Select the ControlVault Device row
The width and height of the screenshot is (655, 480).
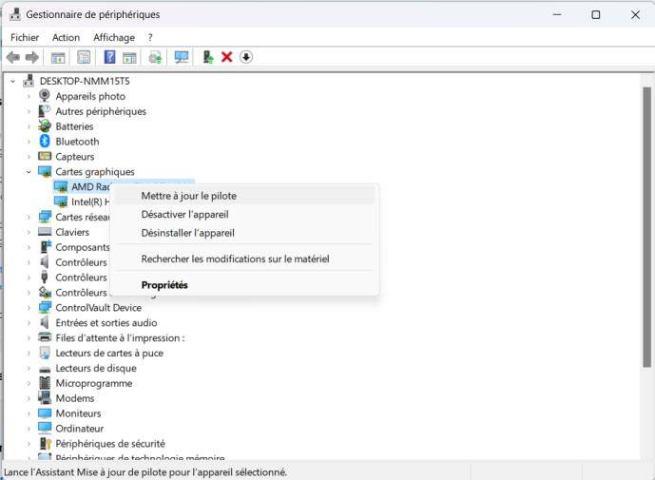pyautogui.click(x=89, y=307)
